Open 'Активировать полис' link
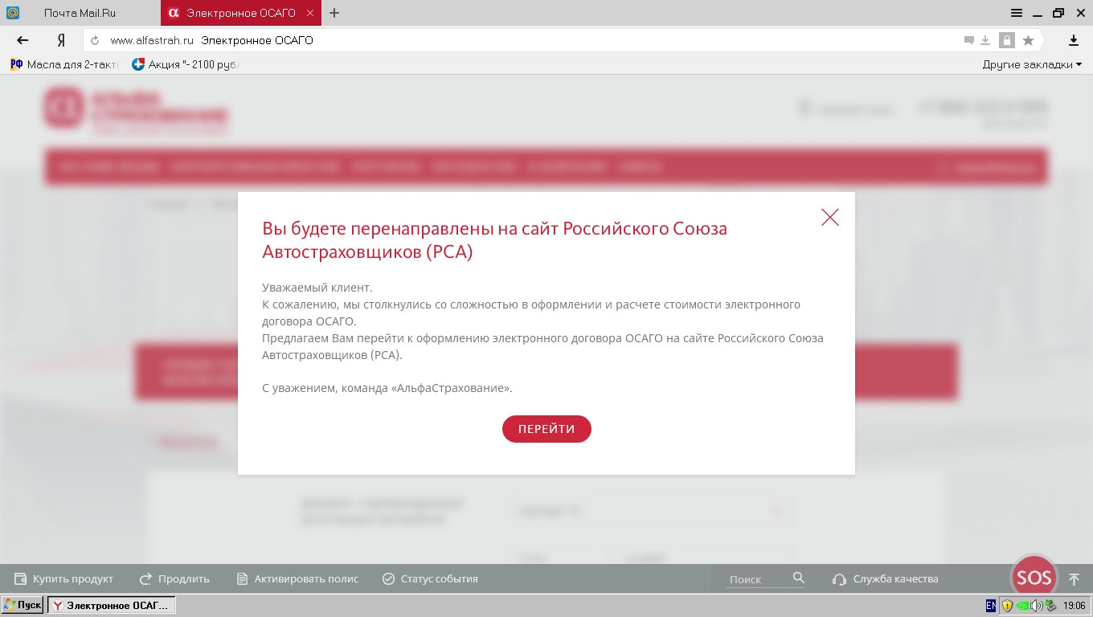The height and width of the screenshot is (617, 1093). click(x=297, y=578)
